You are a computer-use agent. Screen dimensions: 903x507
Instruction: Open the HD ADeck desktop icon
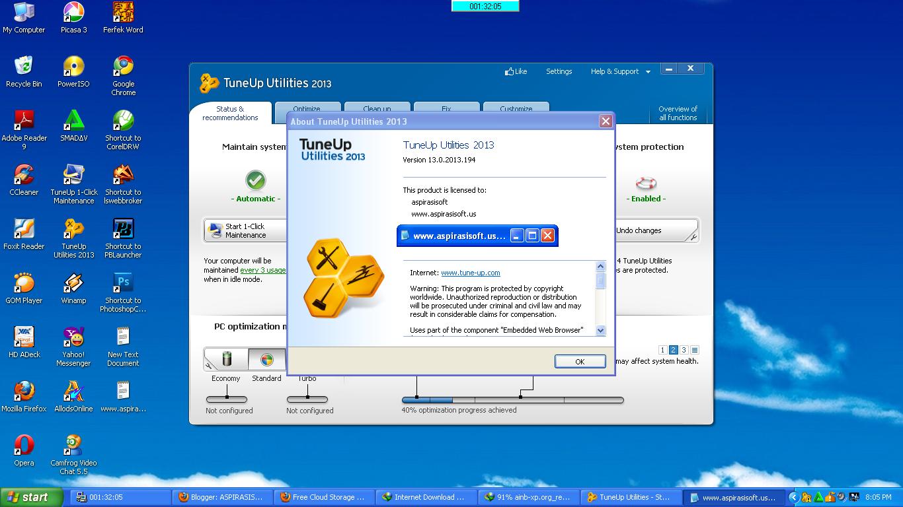point(24,343)
